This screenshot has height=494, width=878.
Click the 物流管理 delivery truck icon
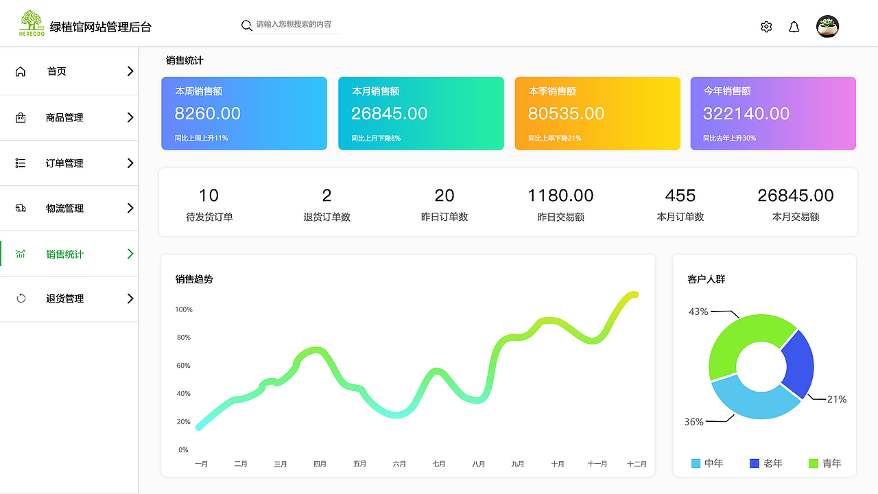(x=21, y=208)
